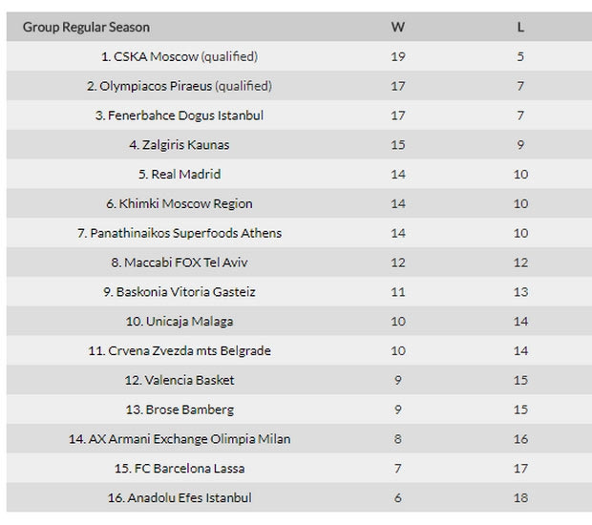This screenshot has width=592, height=525.
Task: Click Brose Bamberg in standings
Action: tap(189, 409)
